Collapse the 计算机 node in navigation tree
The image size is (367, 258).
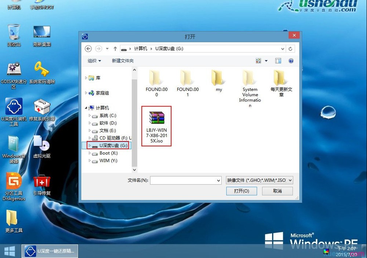[x=86, y=108]
